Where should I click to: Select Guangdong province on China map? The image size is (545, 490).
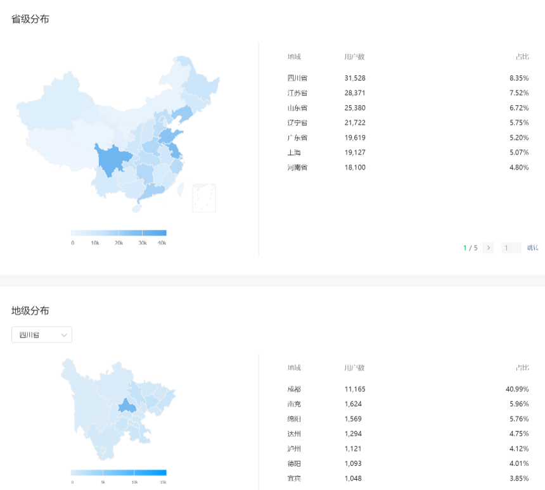[152, 192]
